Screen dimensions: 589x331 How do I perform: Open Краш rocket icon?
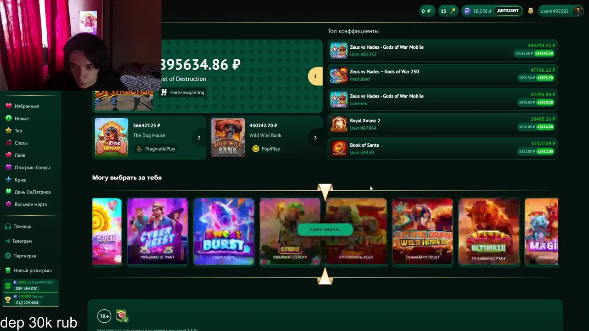pos(8,180)
